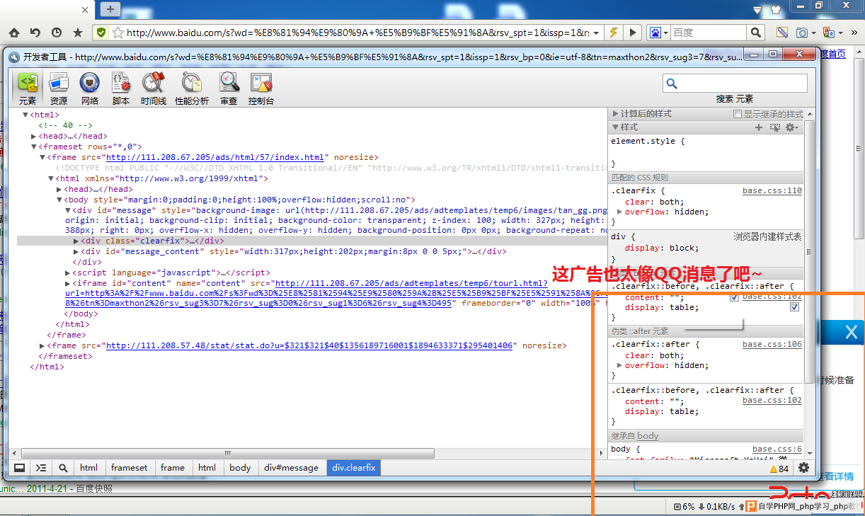Open the 时间线 (Timeline) panel
Image resolution: width=865 pixels, height=516 pixels.
[154, 88]
